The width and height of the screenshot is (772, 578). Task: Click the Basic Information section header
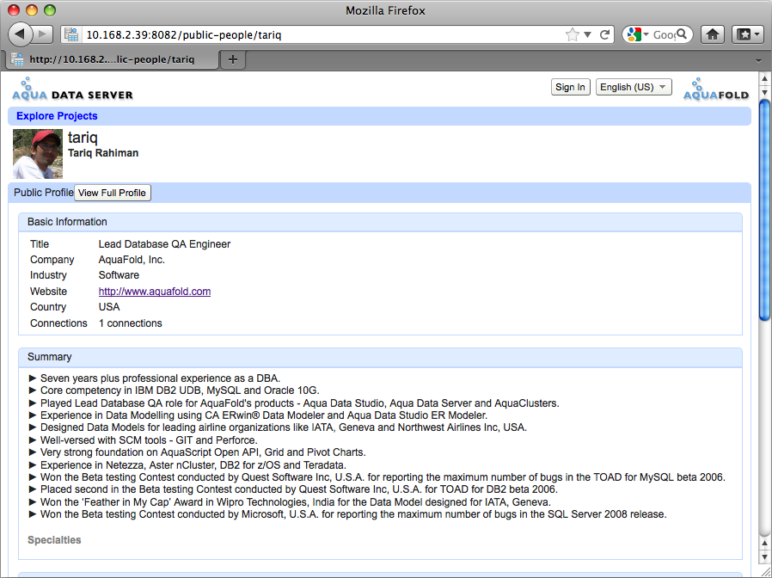[380, 222]
